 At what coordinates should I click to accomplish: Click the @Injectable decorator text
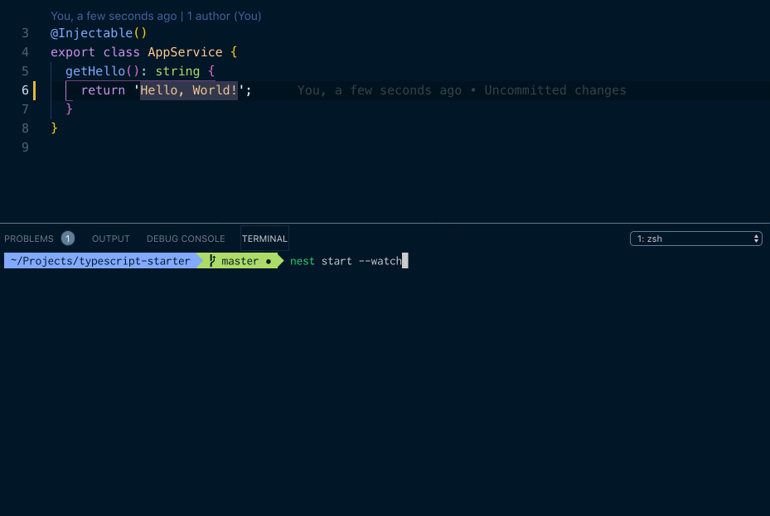92,33
